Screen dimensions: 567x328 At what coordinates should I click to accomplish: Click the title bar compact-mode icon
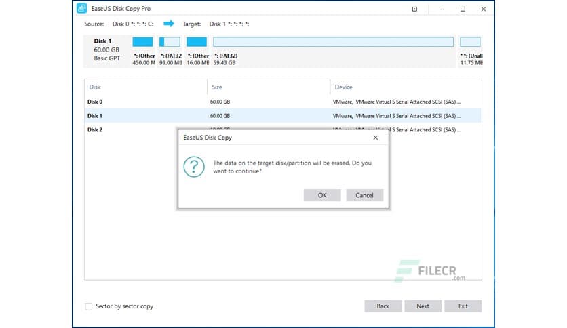point(415,9)
